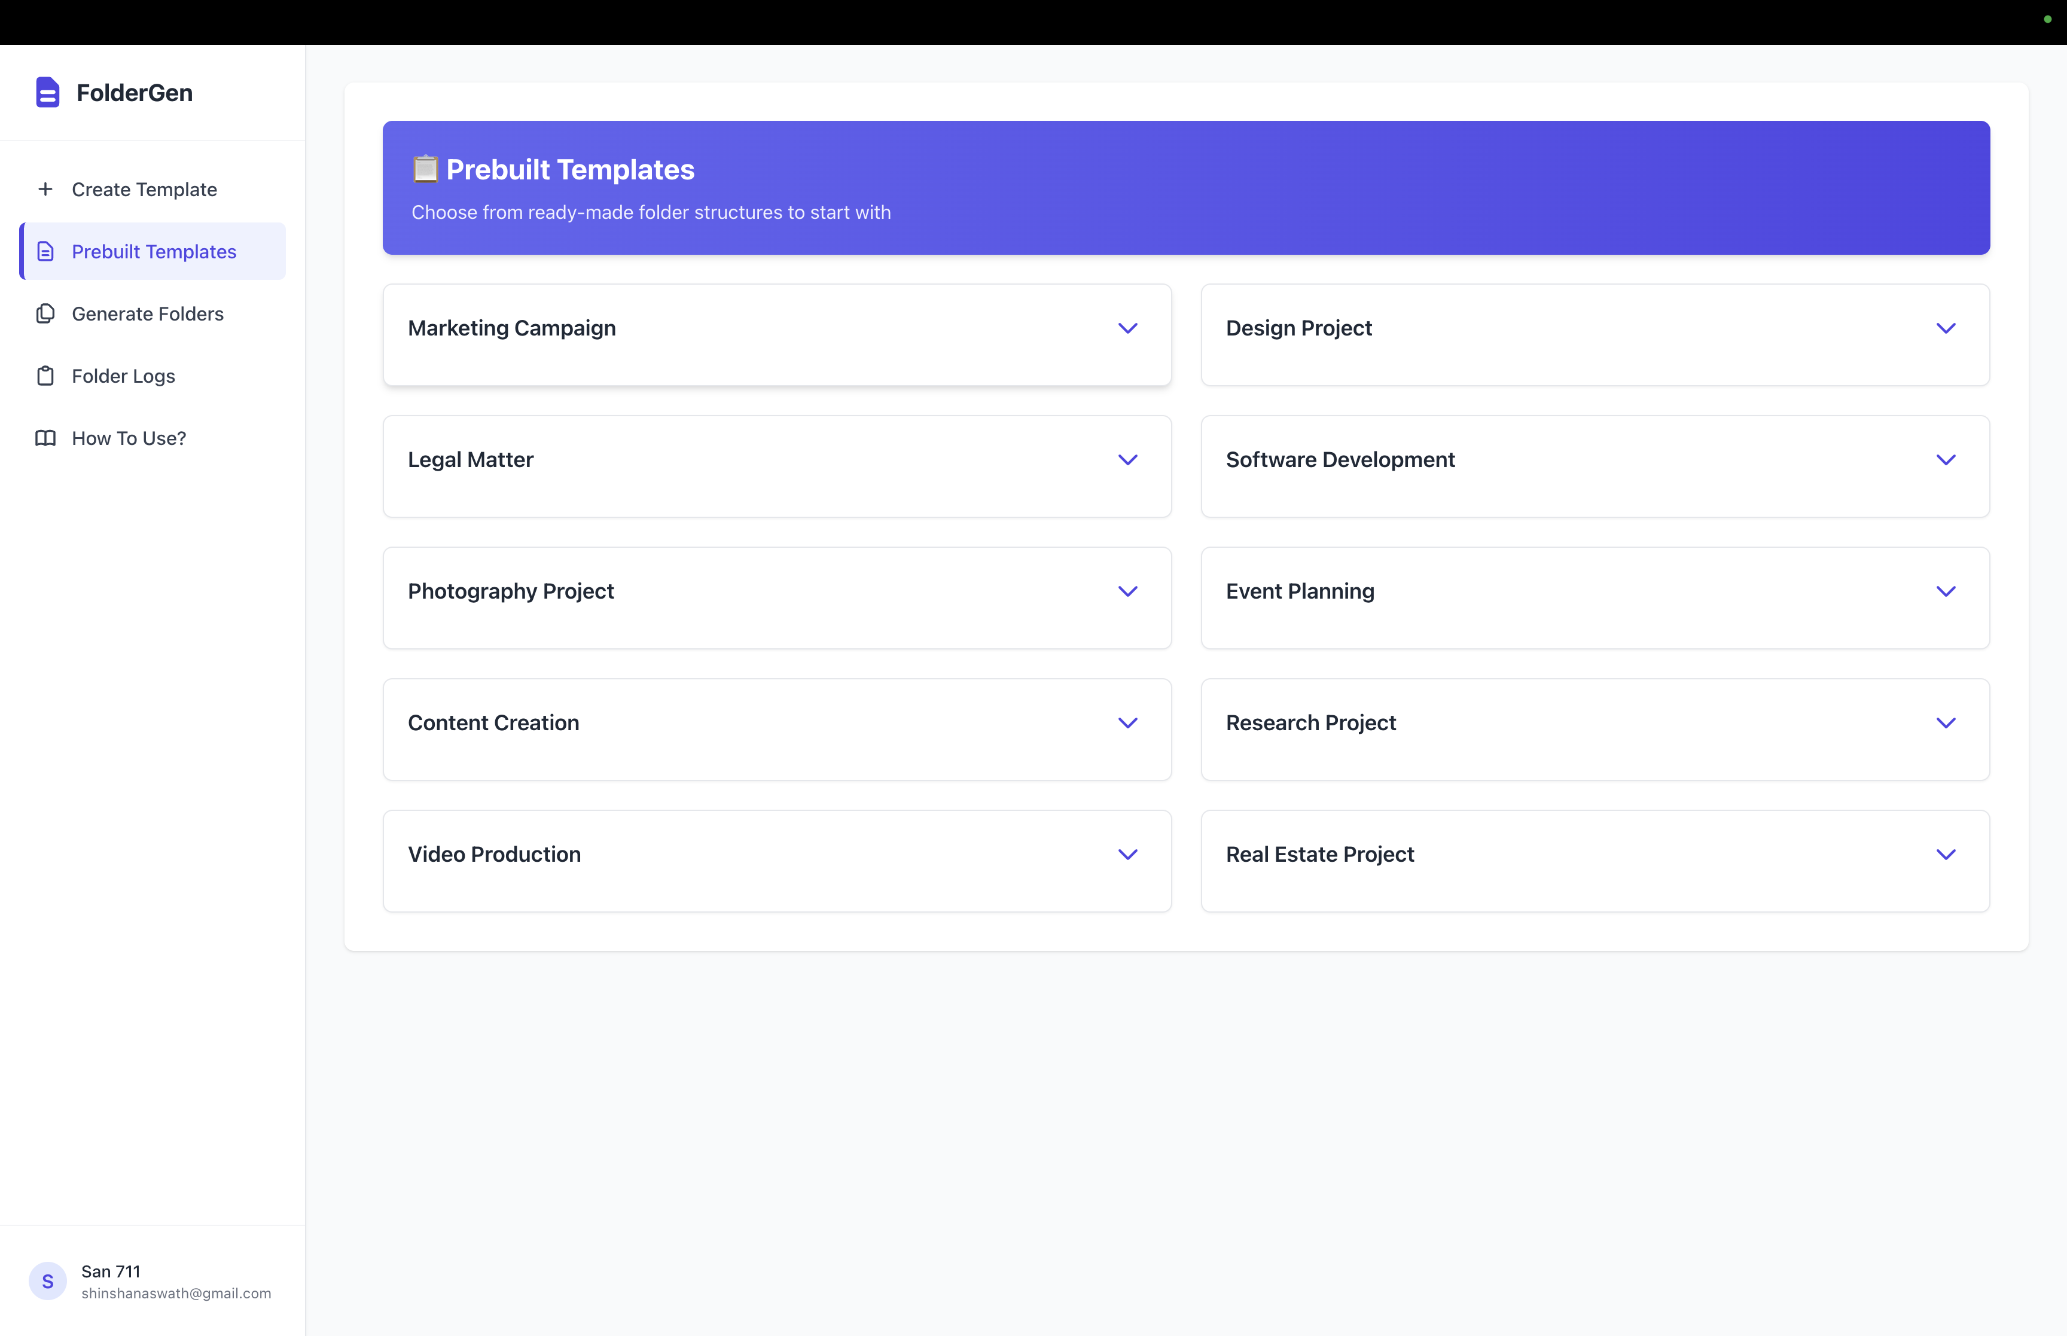Expand Software Development chevron arrow
2067x1336 pixels.
[1945, 460]
